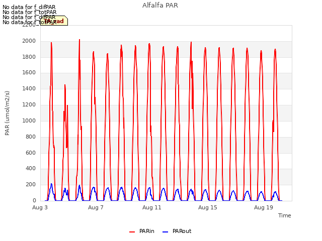Select the Aug 3 x-axis tick label
The width and height of the screenshot is (322, 241).
pos(40,207)
